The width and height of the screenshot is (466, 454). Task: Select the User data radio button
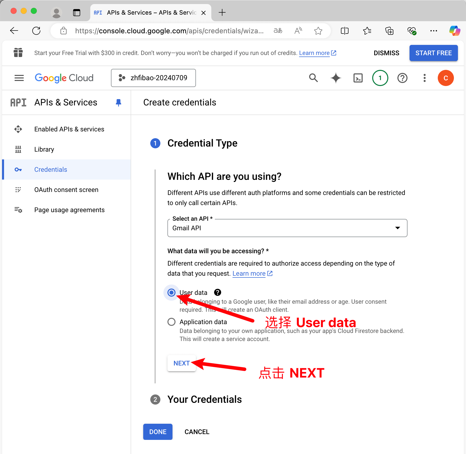click(x=171, y=293)
